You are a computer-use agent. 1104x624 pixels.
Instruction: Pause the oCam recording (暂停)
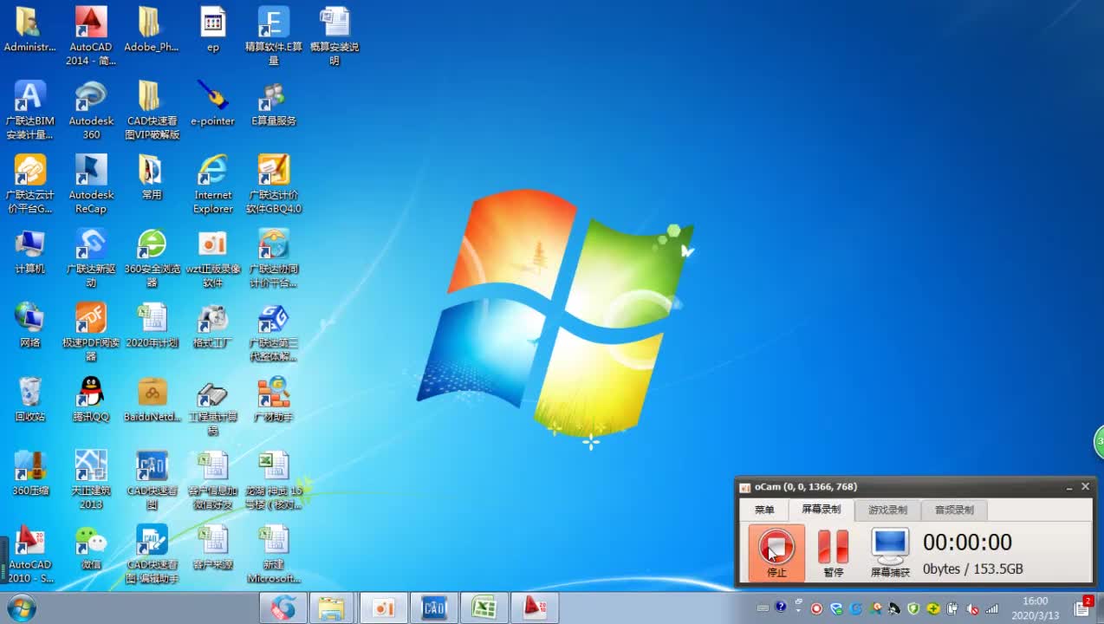pyautogui.click(x=833, y=552)
